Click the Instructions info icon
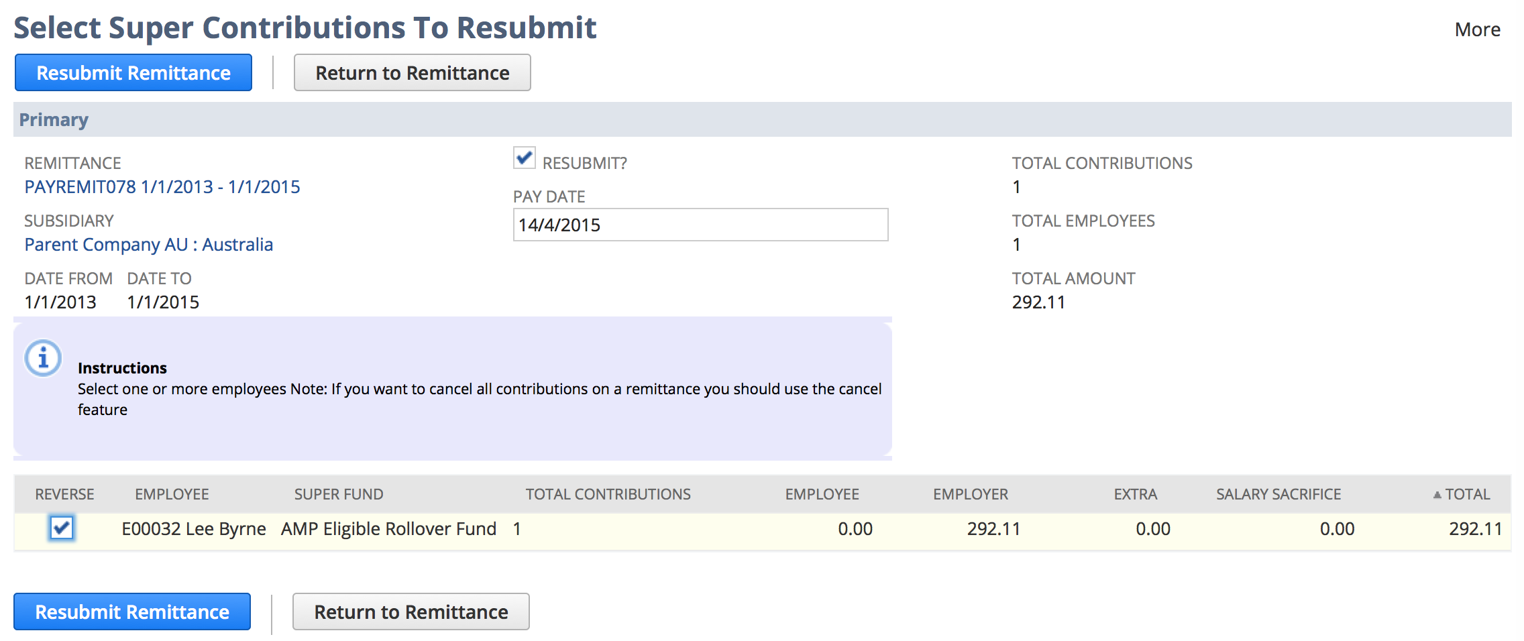This screenshot has height=641, width=1524. pos(43,357)
